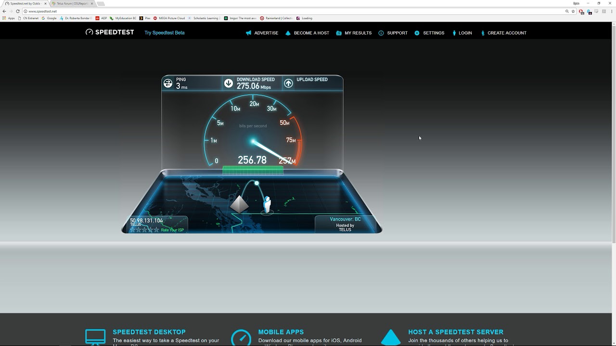Screen dimensions: 616x346
Task: Click the blue extension icon with badge
Action: 589,12
